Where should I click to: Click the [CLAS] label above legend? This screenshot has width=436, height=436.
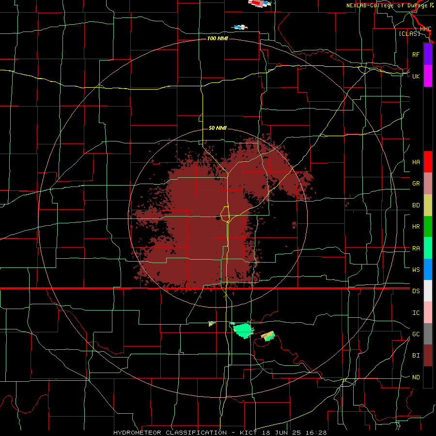click(409, 33)
